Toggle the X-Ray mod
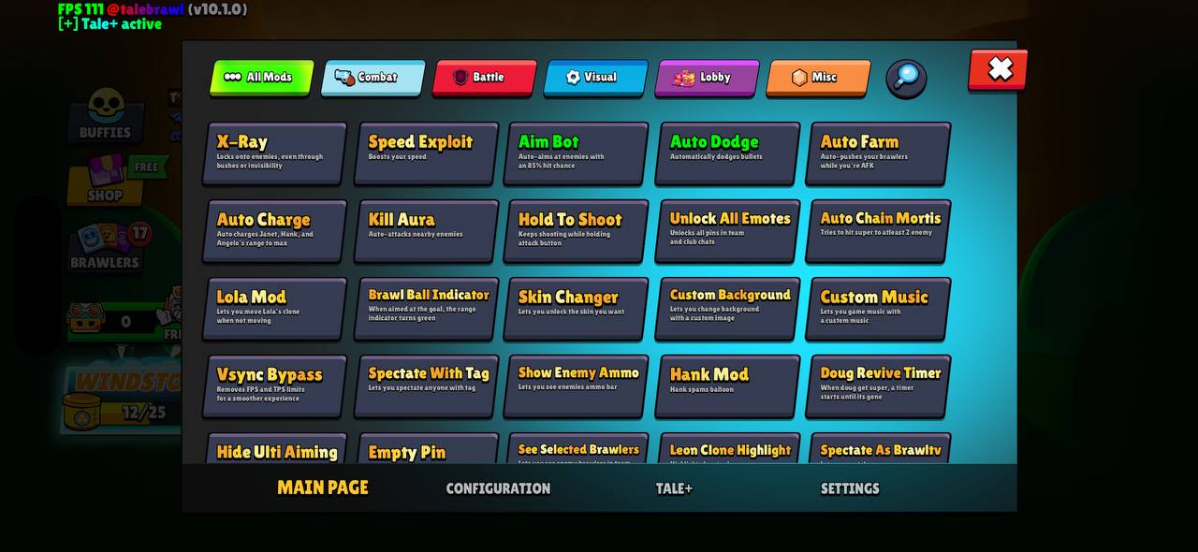The height and width of the screenshot is (552, 1198). [x=274, y=153]
